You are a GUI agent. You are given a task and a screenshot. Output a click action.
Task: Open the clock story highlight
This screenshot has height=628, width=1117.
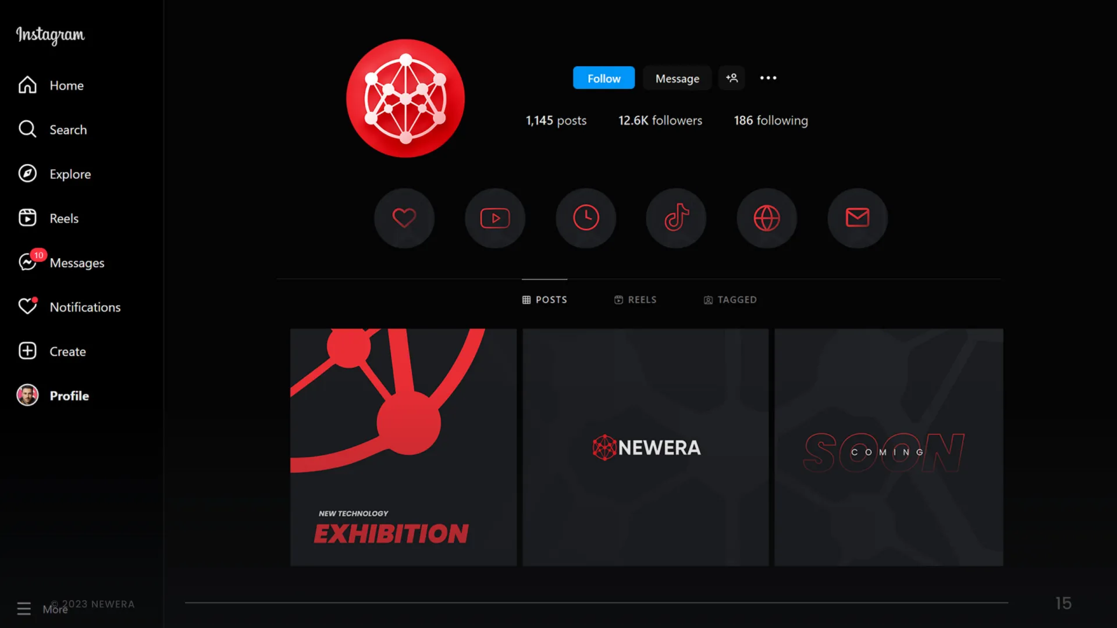point(586,218)
